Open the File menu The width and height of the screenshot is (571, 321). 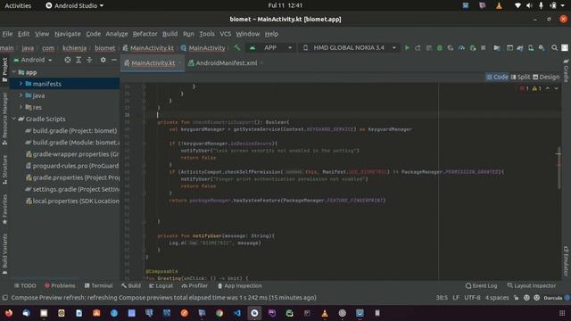[x=7, y=34]
